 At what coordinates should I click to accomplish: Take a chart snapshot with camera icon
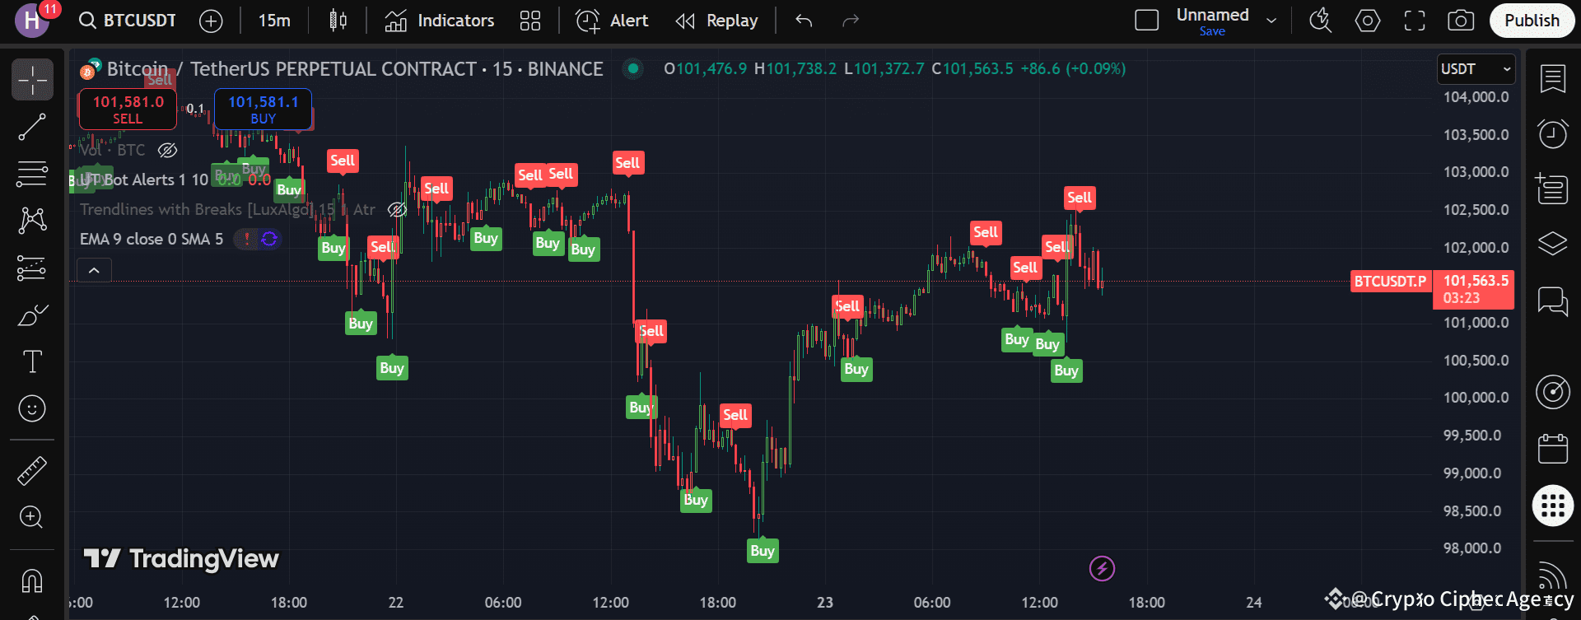pyautogui.click(x=1461, y=21)
